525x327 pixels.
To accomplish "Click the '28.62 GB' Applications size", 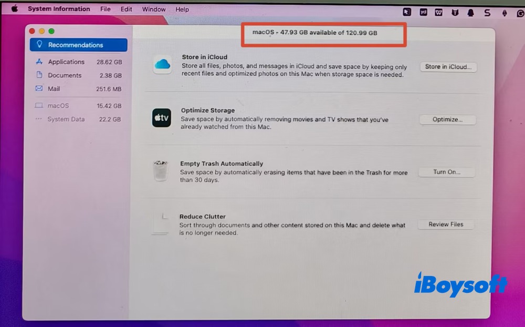I will tap(109, 62).
